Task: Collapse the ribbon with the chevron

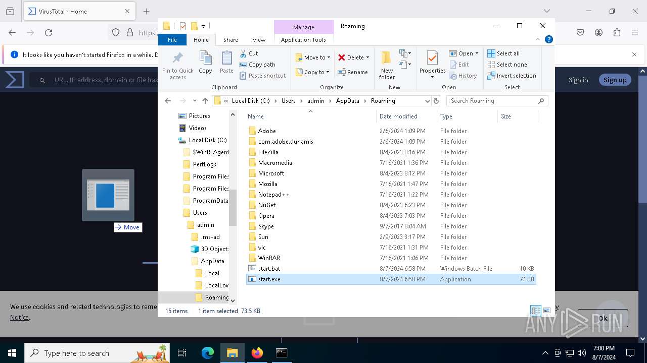Action: (x=538, y=39)
